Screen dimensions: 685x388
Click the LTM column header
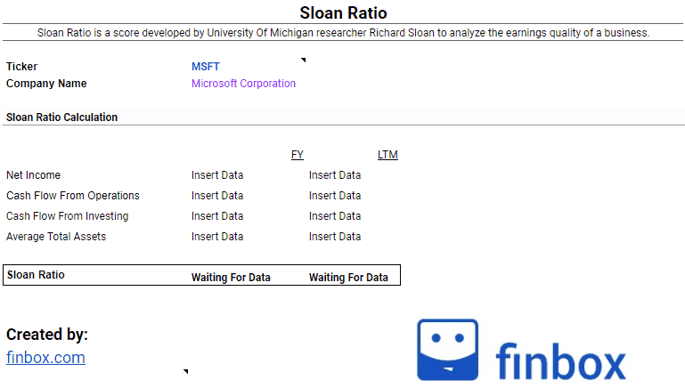(x=387, y=155)
